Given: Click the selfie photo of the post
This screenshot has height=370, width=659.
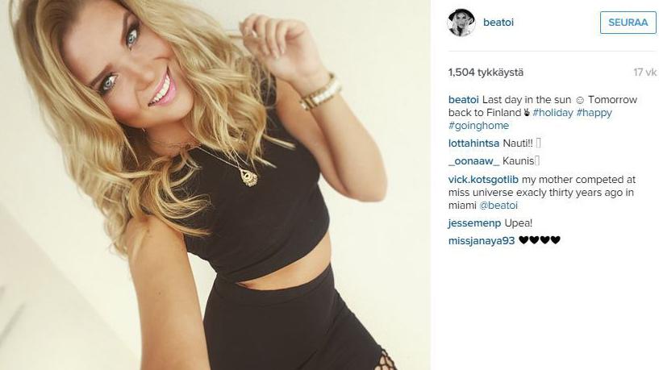Looking at the screenshot, I should click(215, 185).
